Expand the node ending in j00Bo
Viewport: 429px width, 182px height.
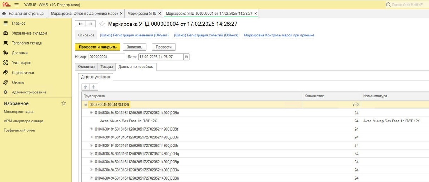[x=91, y=170]
